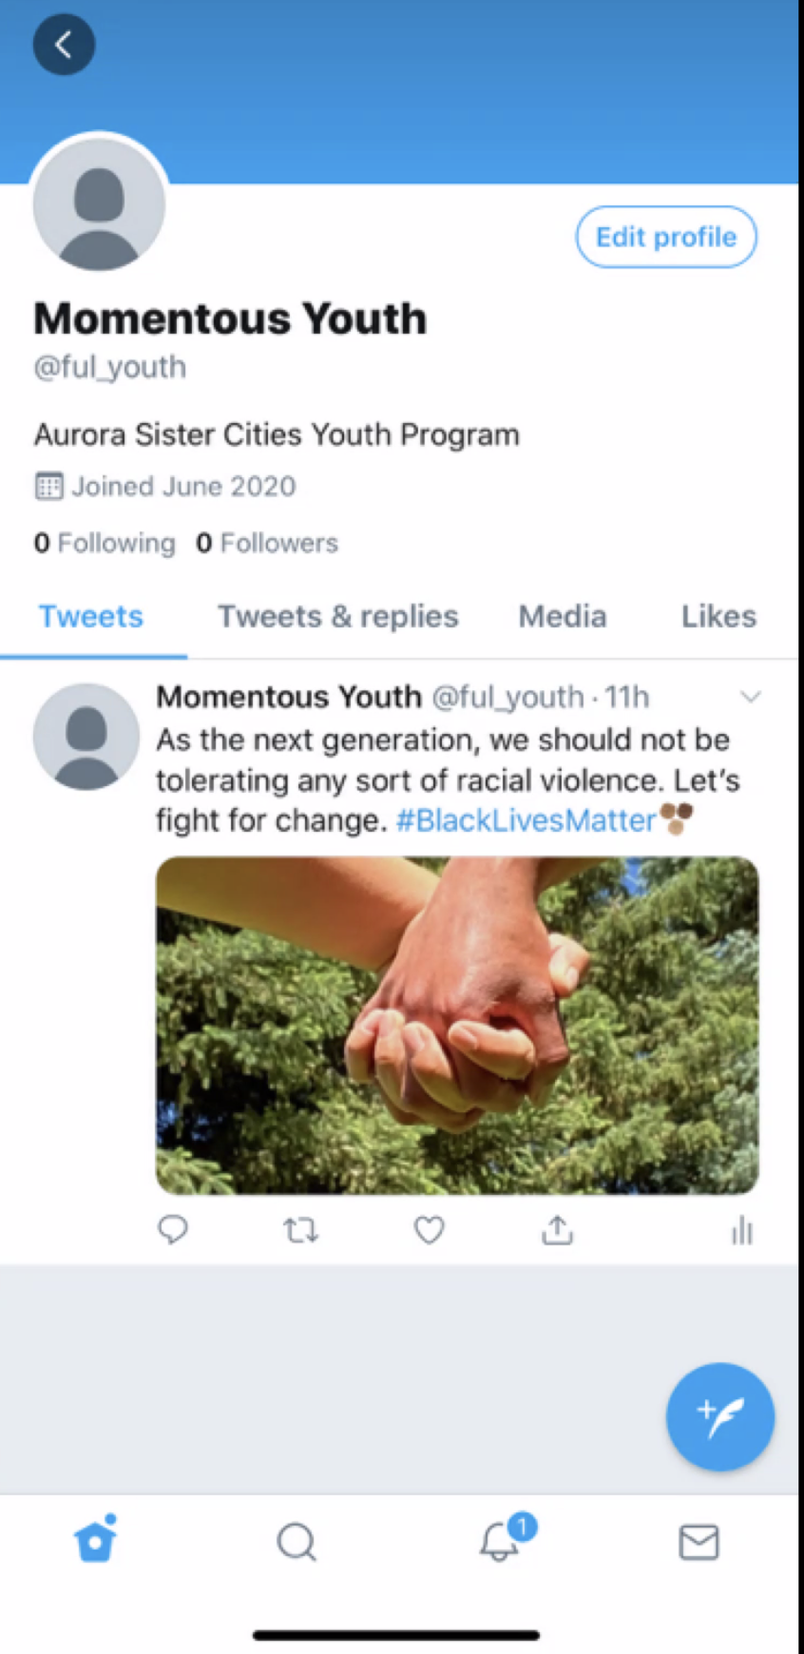This screenshot has height=1654, width=804.
Task: Retweet the Momentous Youth tweet
Action: tap(301, 1231)
